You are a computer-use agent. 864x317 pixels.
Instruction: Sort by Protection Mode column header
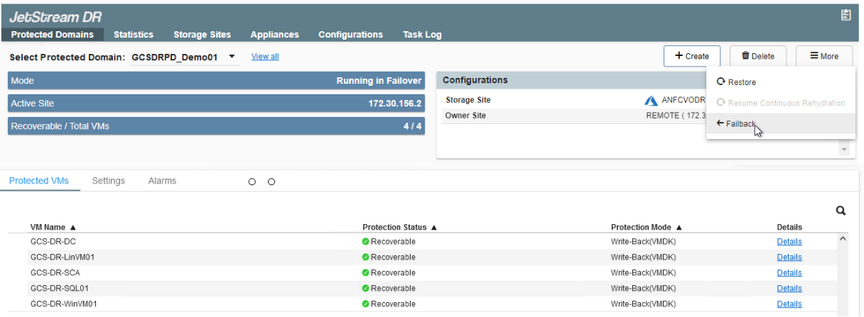click(647, 228)
